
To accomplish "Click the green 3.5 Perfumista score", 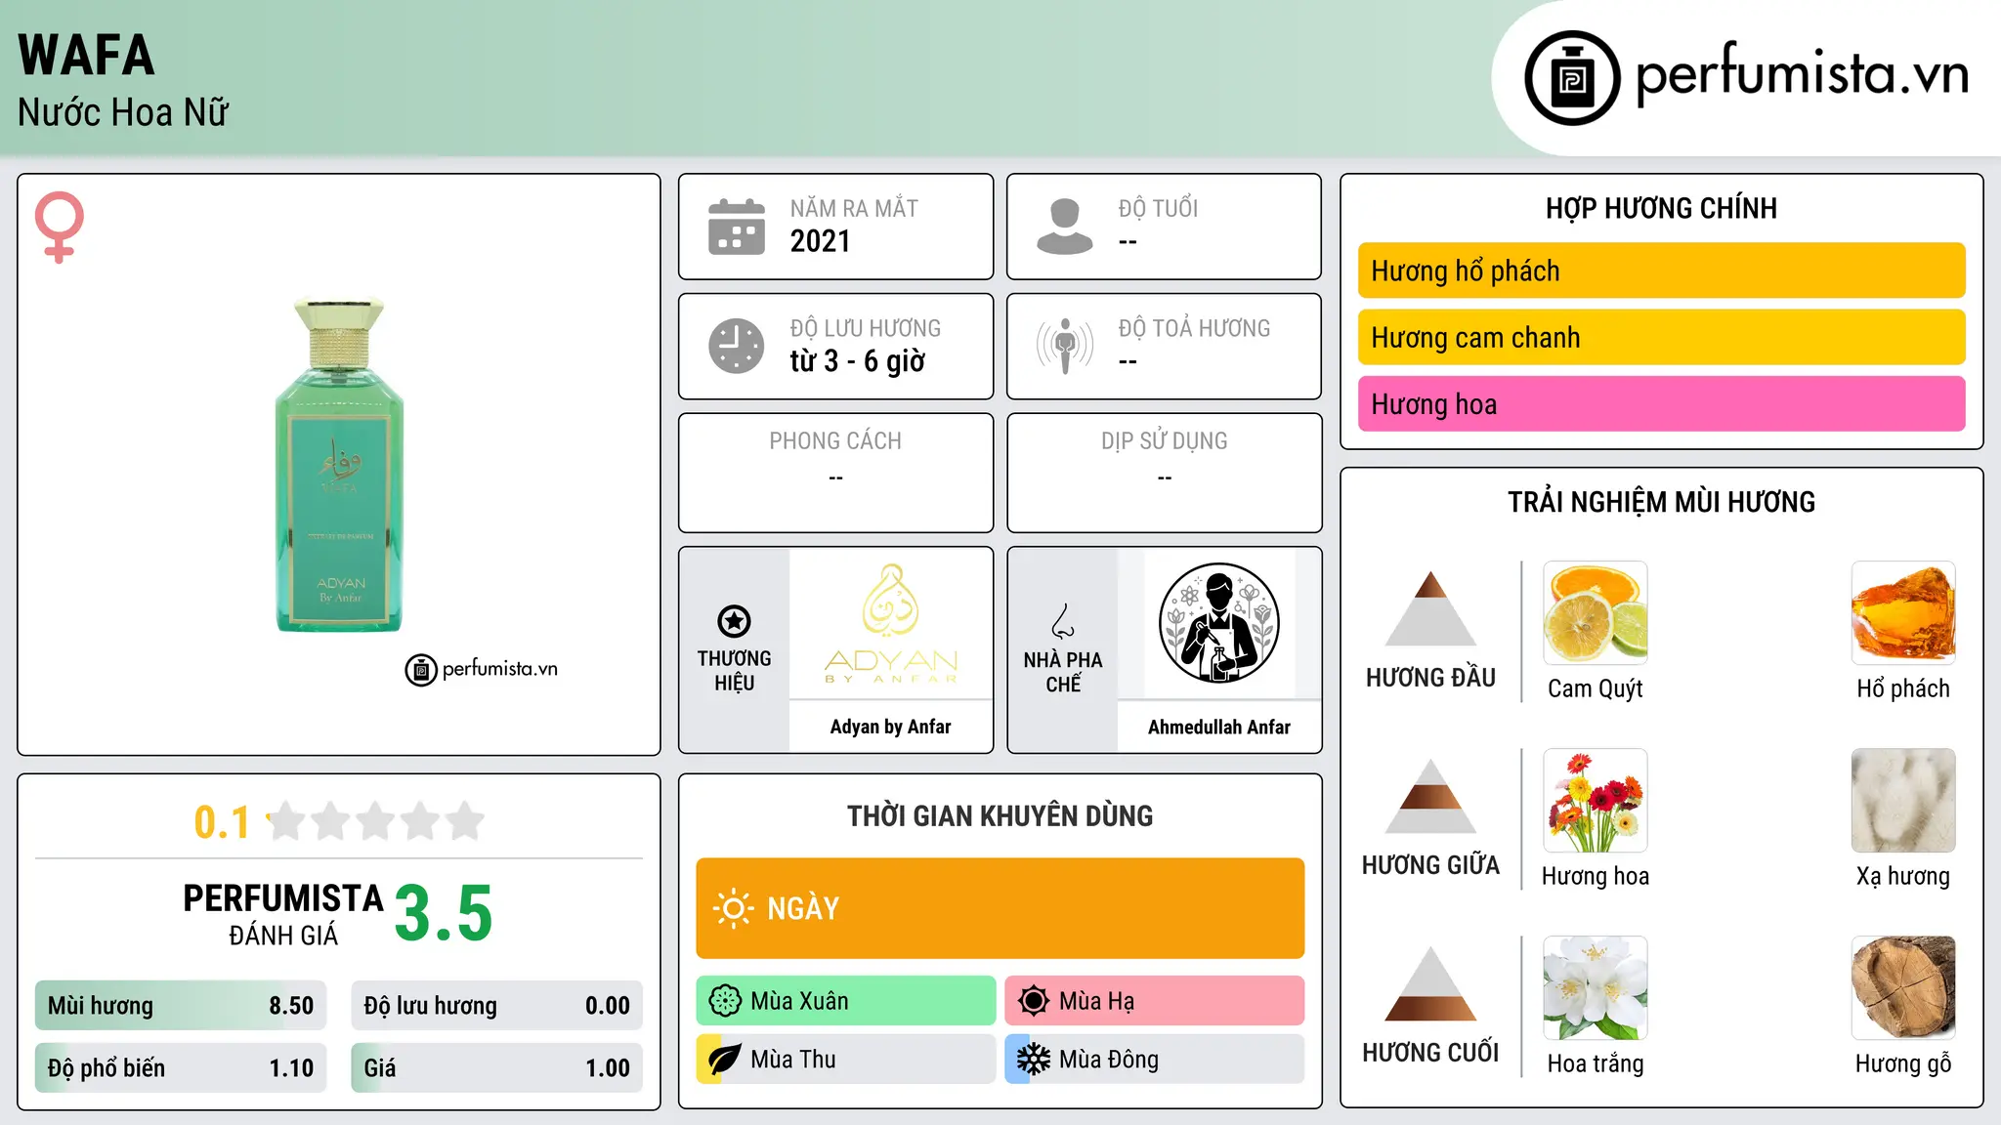I will tap(444, 913).
